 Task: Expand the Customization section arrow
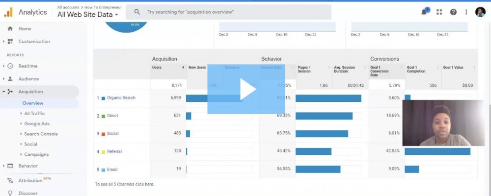tap(3, 41)
